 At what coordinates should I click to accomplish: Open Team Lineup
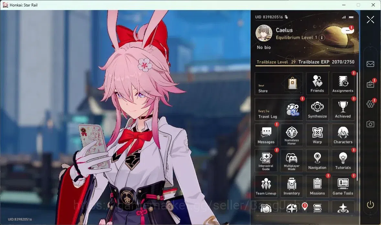coord(266,186)
